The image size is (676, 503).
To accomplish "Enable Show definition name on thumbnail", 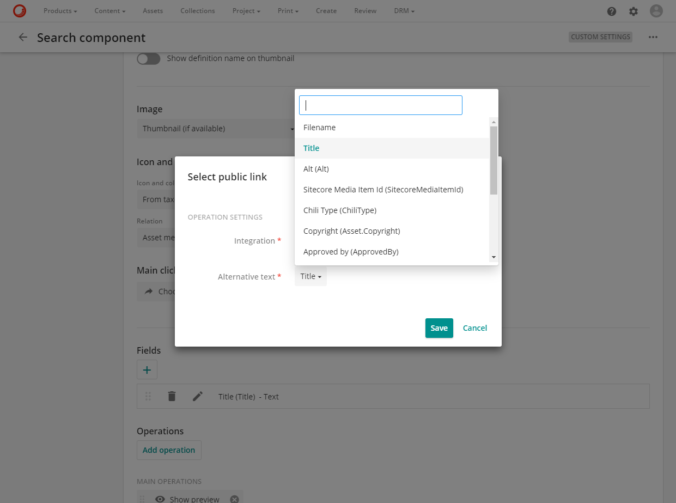I will pos(148,58).
